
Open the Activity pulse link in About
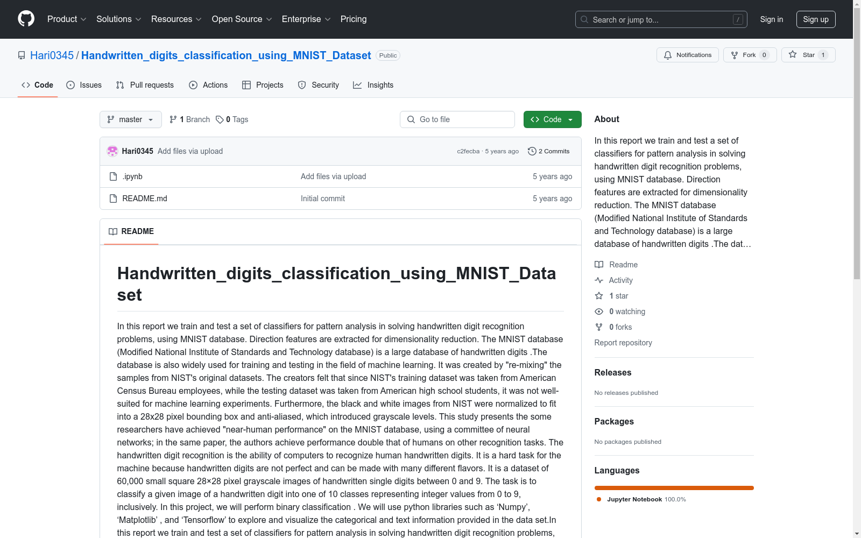tap(613, 280)
